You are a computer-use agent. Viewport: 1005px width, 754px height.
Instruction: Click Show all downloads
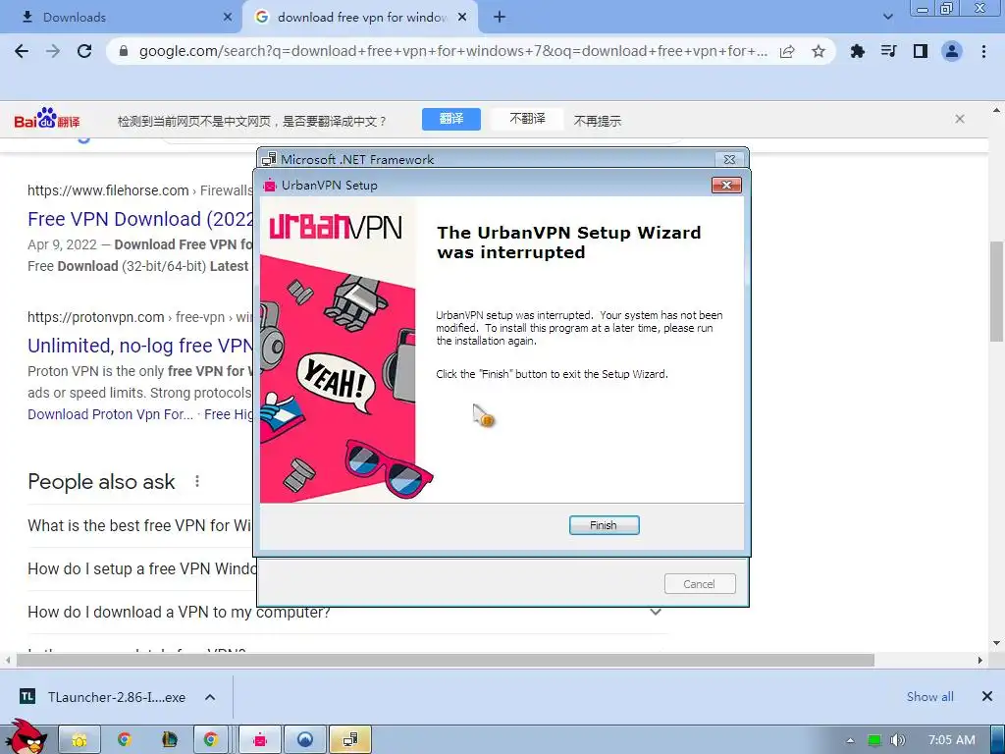[930, 697]
